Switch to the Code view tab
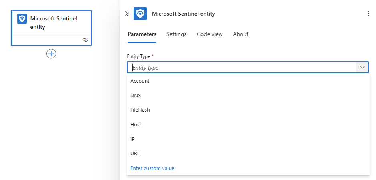Viewport: 376px width, 180px height. (x=210, y=34)
